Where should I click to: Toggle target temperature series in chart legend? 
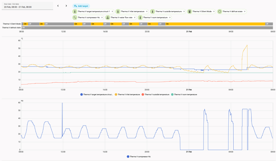tap(97, 94)
